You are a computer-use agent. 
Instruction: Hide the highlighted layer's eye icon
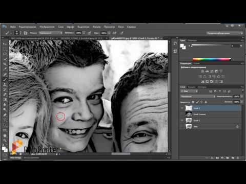[x=182, y=108]
